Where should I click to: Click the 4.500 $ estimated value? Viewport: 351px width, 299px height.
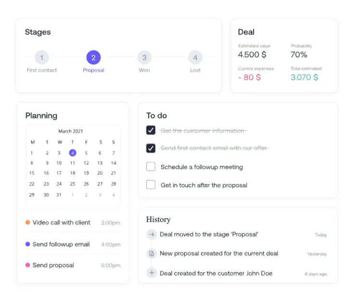tap(252, 55)
